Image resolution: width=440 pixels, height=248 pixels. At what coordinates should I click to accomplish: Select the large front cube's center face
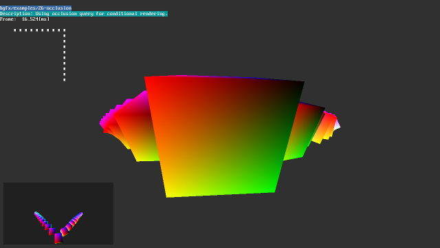pos(221,136)
